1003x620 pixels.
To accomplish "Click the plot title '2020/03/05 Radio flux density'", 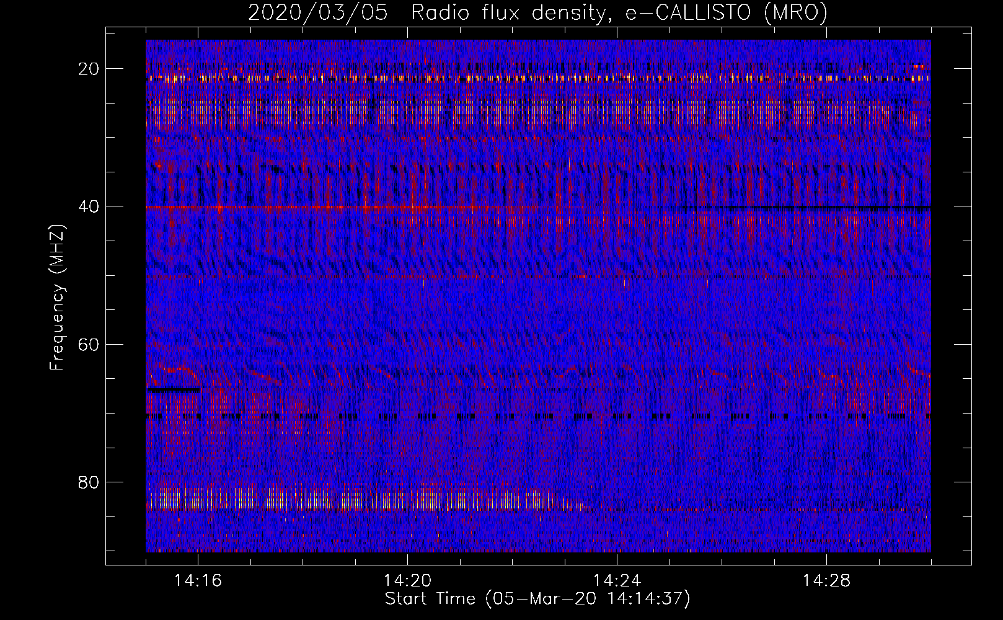I will point(537,12).
